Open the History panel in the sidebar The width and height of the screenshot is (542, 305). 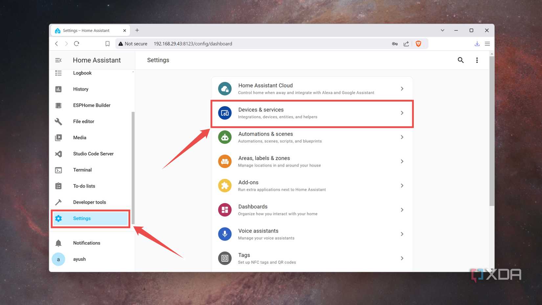[80, 89]
